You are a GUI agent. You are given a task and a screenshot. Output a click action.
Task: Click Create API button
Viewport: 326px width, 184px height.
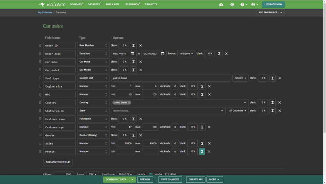[x=196, y=179]
